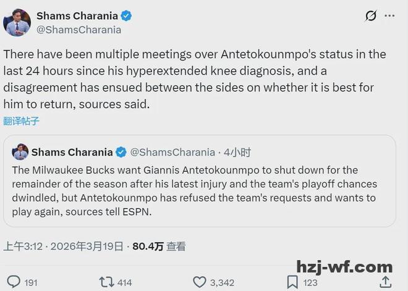Like the post with the heart icon
Viewport: 408px width, 291px height.
[199, 282]
